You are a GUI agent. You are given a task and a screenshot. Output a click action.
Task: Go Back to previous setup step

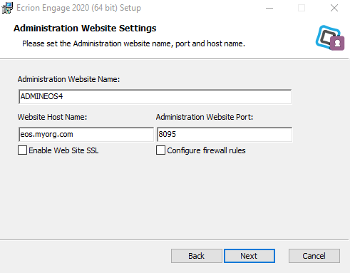click(x=197, y=256)
